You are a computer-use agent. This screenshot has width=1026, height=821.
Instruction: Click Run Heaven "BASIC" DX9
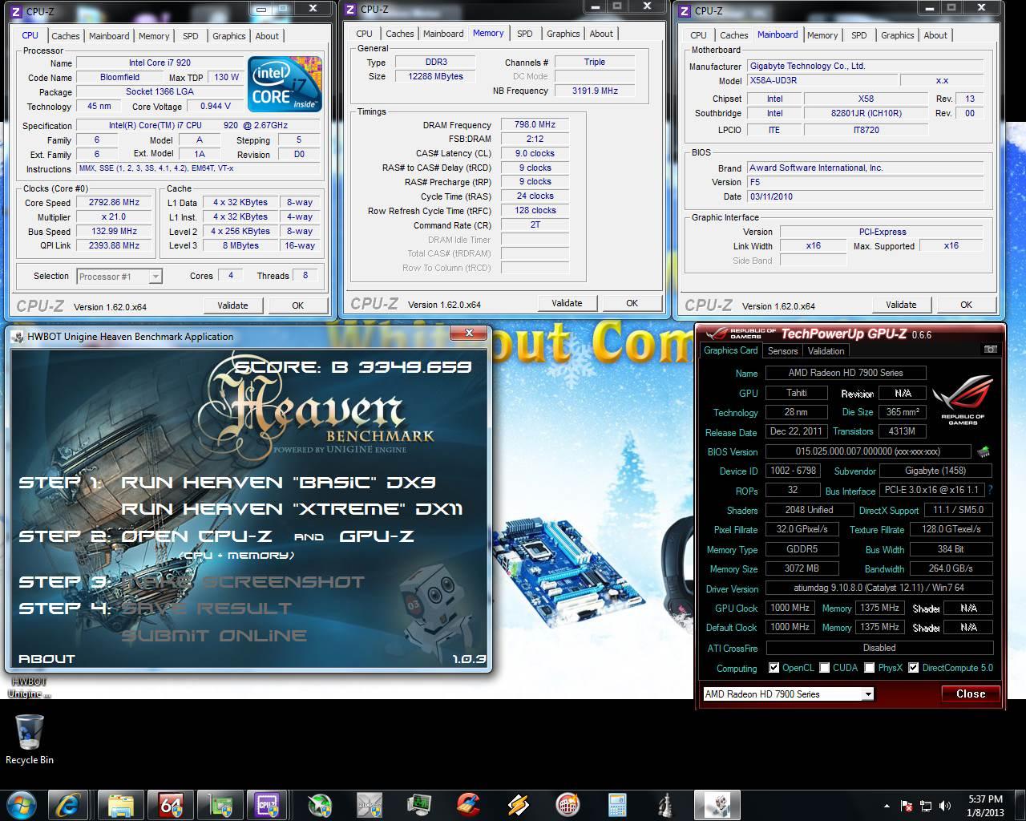point(278,483)
